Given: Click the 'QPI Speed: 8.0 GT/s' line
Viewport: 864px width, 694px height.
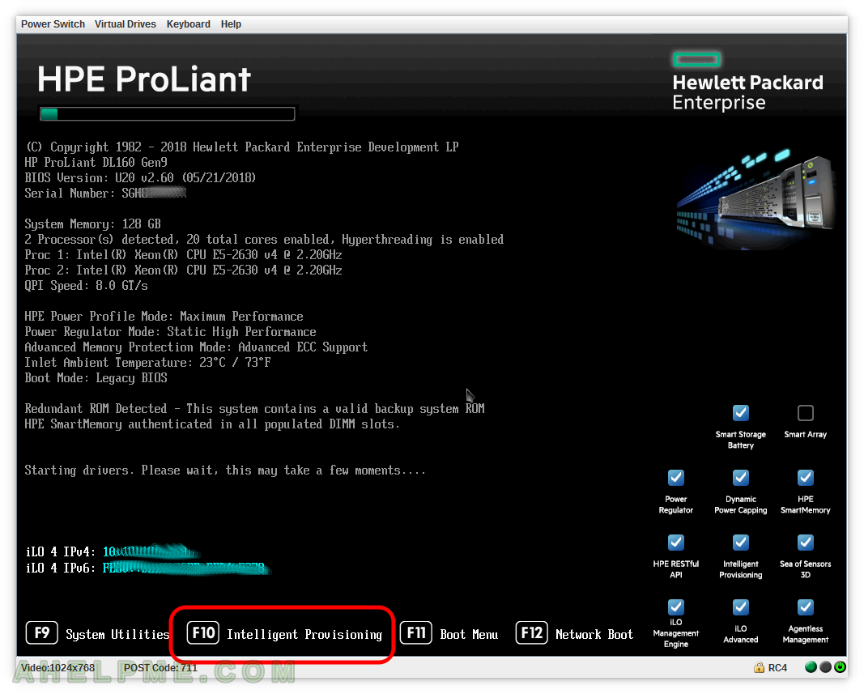Looking at the screenshot, I should pos(86,286).
